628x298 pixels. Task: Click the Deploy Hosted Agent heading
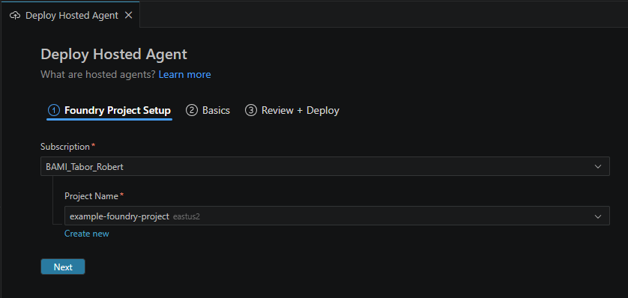tap(114, 55)
